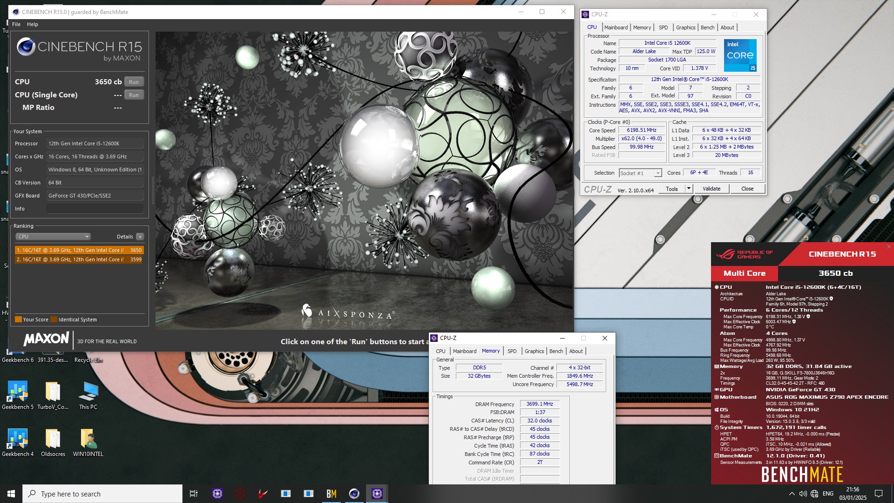Click the Info input field in Your System
The image size is (894, 503).
coord(95,209)
